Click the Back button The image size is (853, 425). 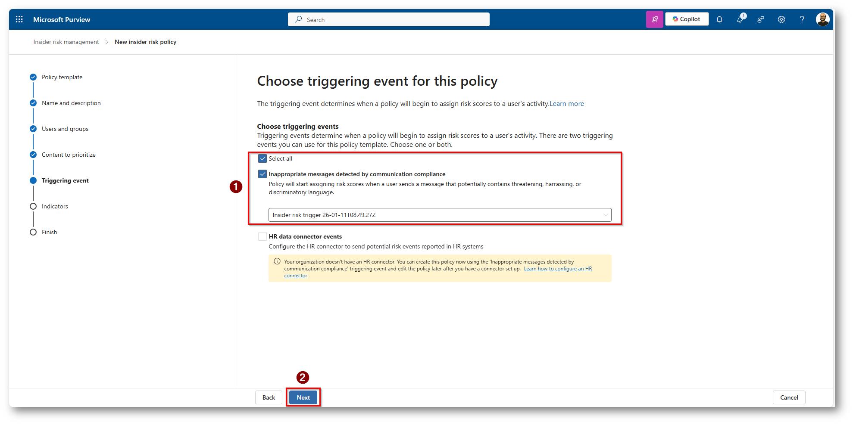point(269,397)
